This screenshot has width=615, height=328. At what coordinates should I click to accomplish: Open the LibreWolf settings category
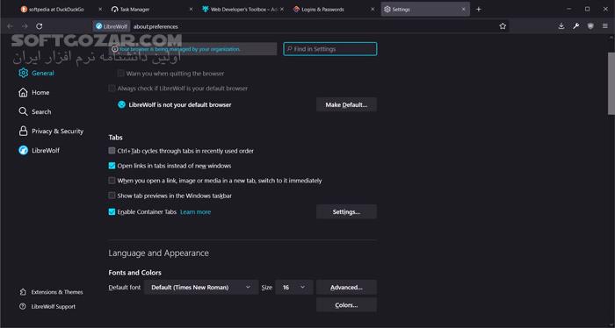click(x=40, y=150)
